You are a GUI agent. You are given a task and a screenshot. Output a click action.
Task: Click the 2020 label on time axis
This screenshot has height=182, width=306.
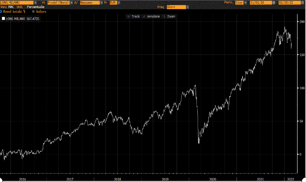(x=213, y=178)
